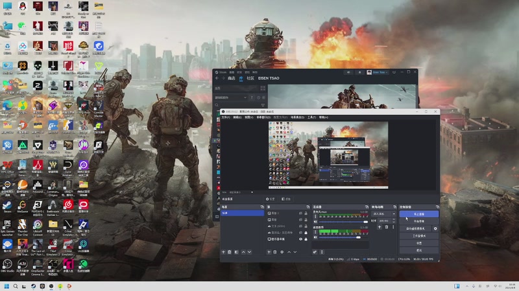519x291 pixels.
Task: Toggle visibility of the Text (GDI+) source
Action: [300, 226]
